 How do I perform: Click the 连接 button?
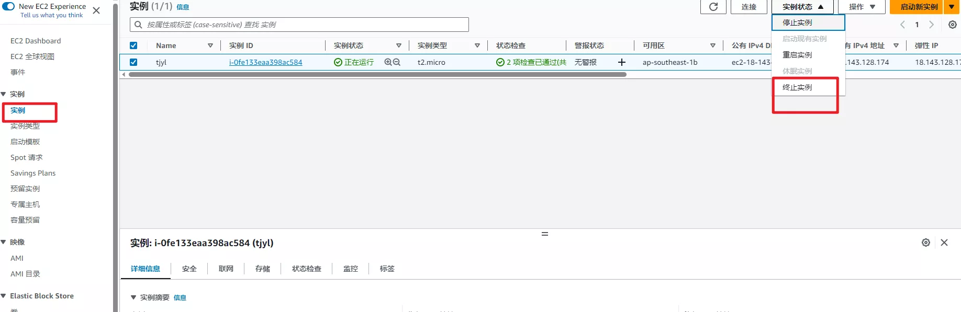point(749,7)
